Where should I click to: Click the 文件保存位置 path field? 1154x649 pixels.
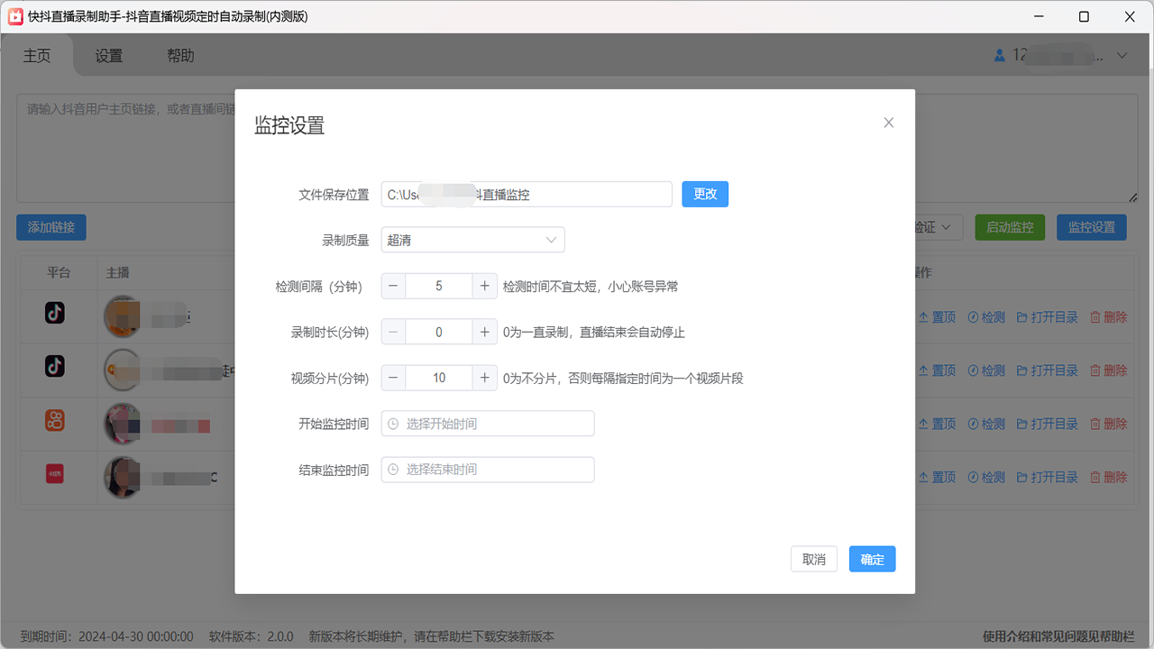click(527, 194)
